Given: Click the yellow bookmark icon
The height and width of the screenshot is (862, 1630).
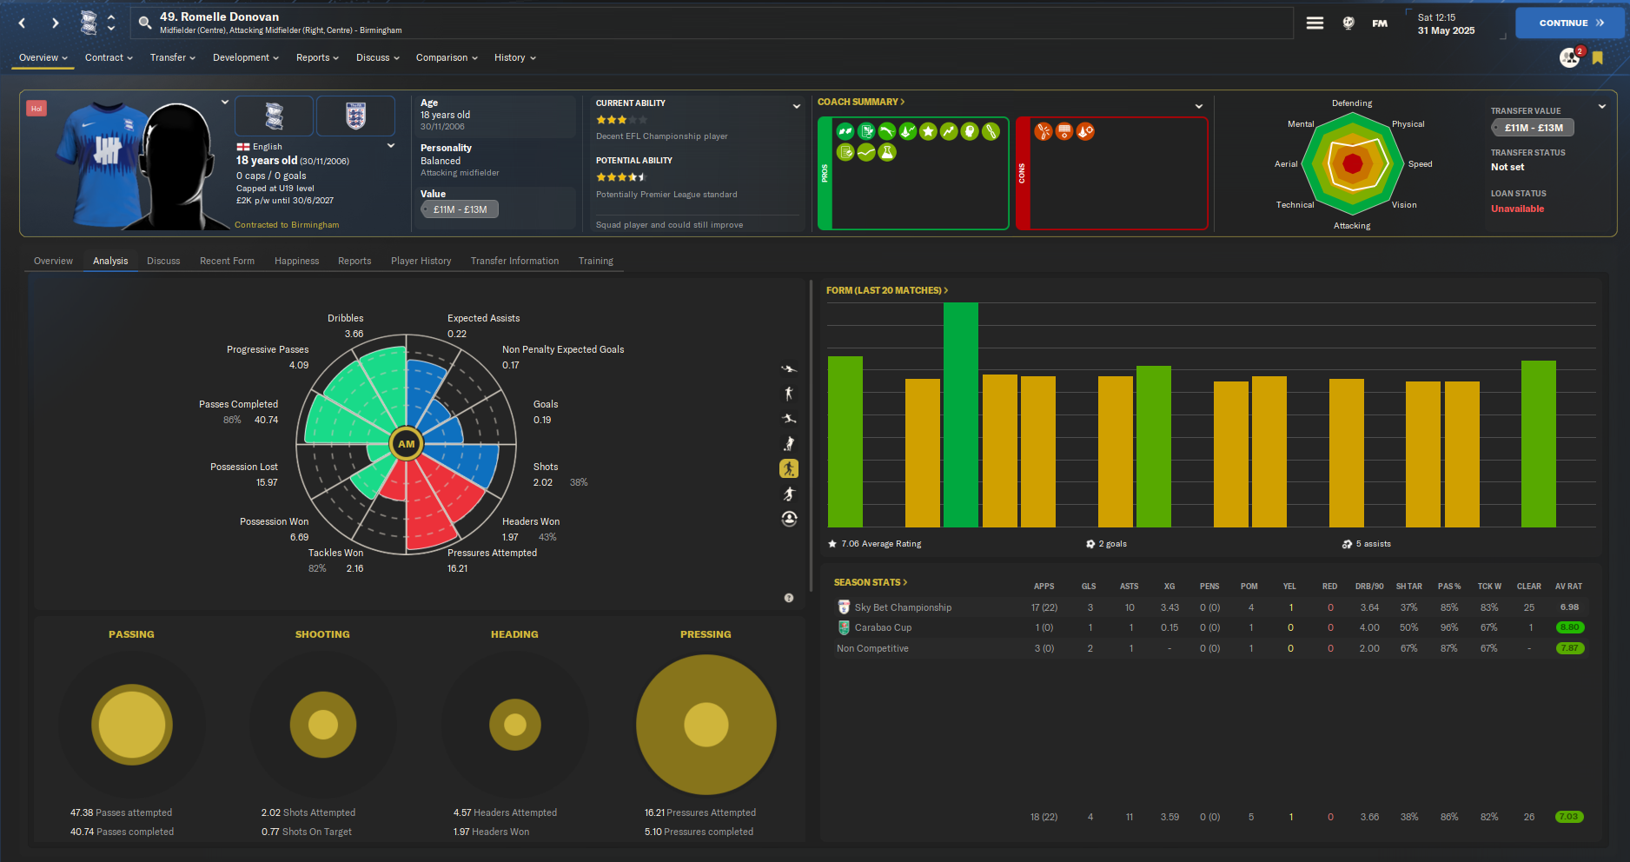Looking at the screenshot, I should coord(1597,58).
